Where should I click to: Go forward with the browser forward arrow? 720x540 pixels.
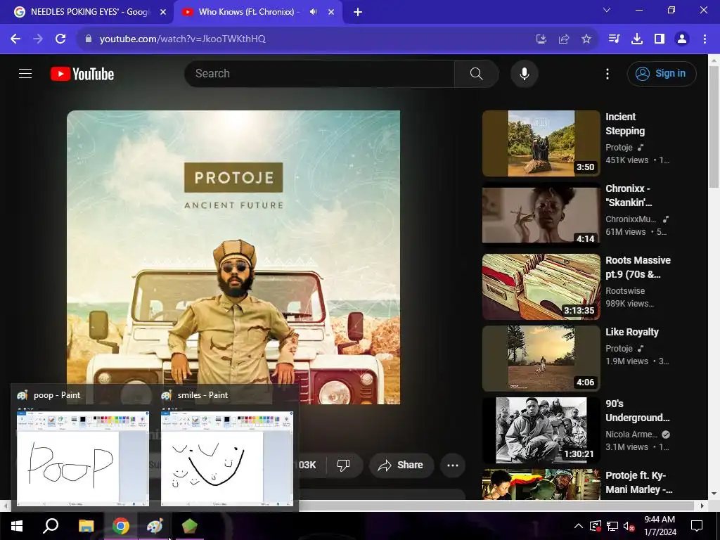coord(38,39)
